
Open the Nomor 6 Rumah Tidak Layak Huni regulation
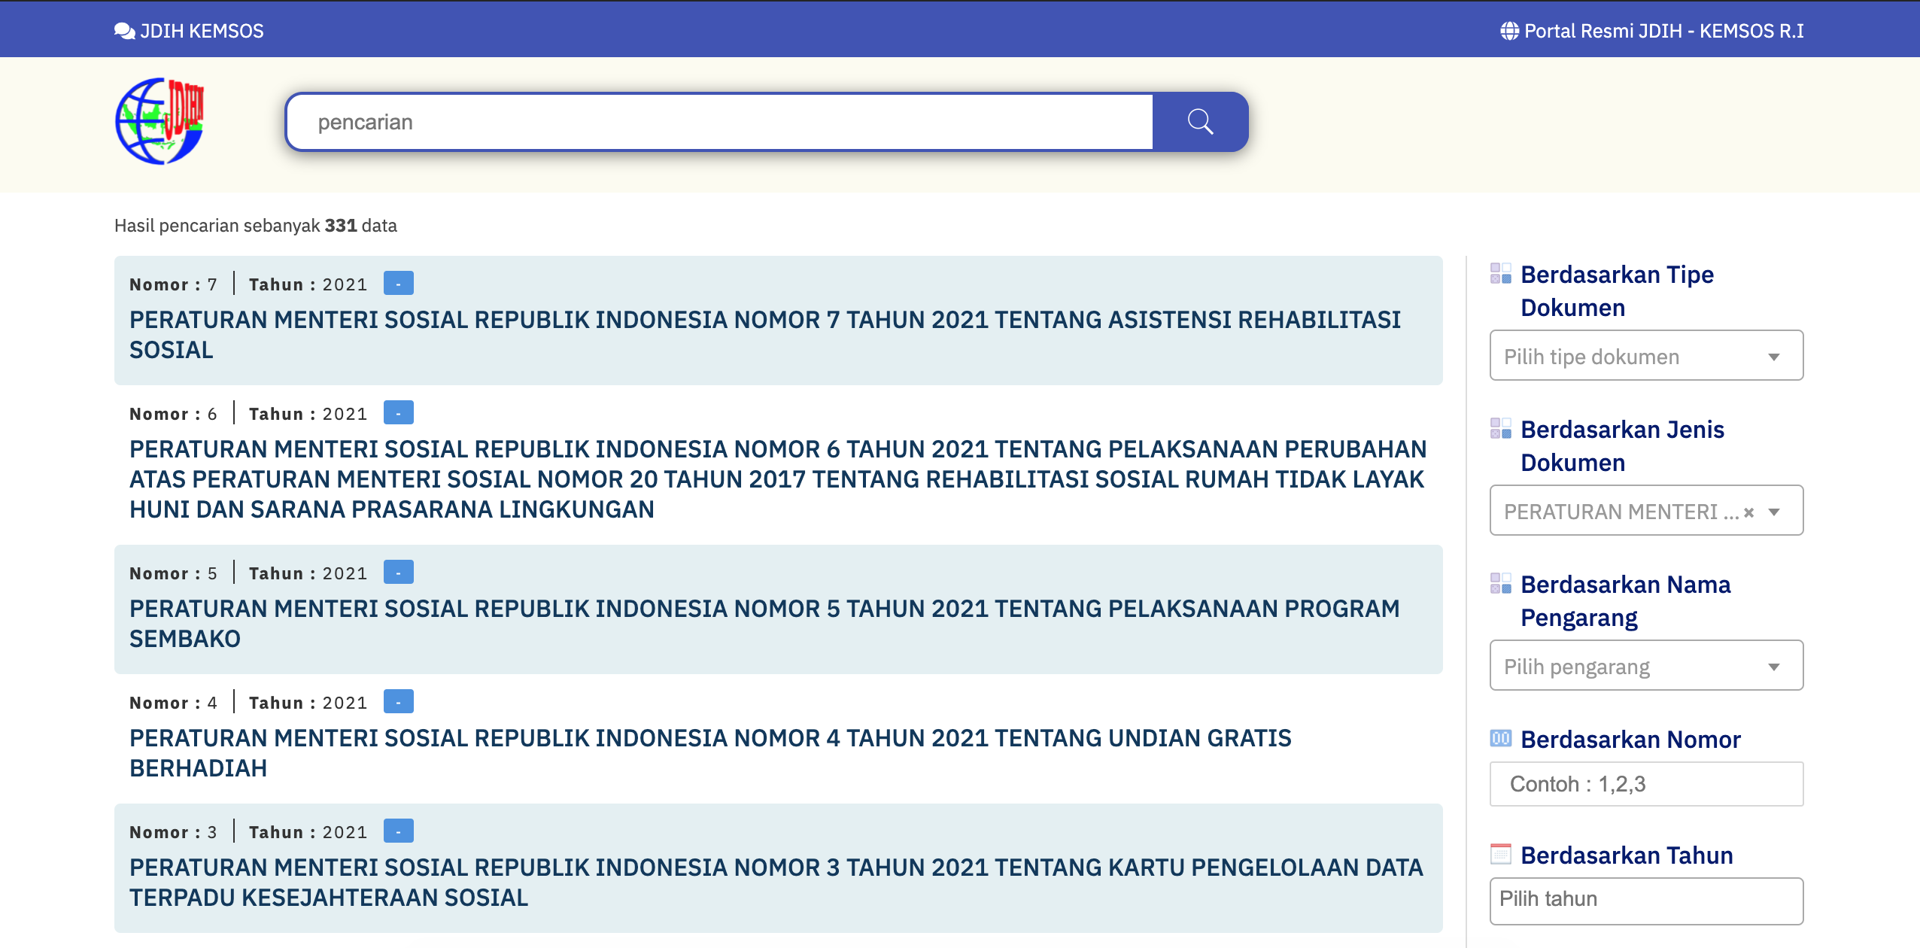pos(778,479)
